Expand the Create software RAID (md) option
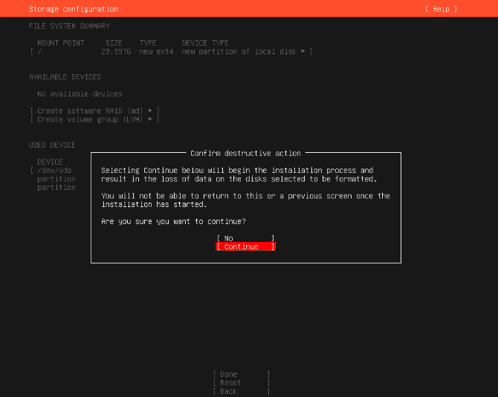 tap(95, 111)
